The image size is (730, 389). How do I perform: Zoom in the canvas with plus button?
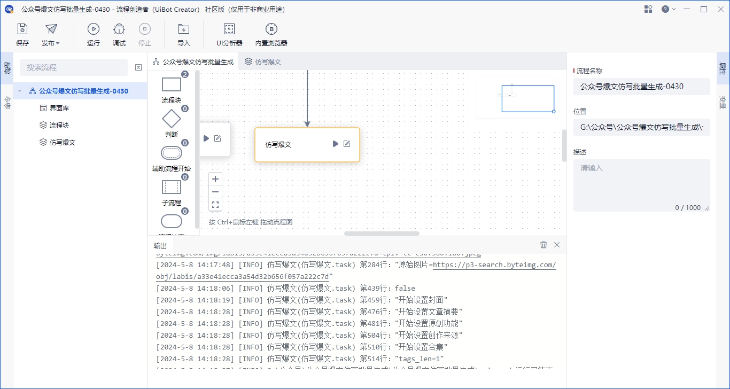tap(215, 179)
